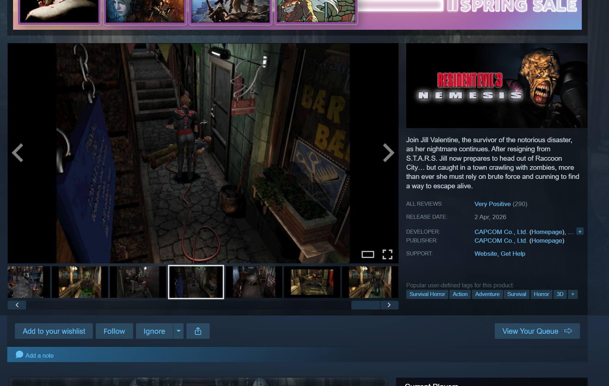Expand the Ignore options dropdown arrow

point(178,331)
